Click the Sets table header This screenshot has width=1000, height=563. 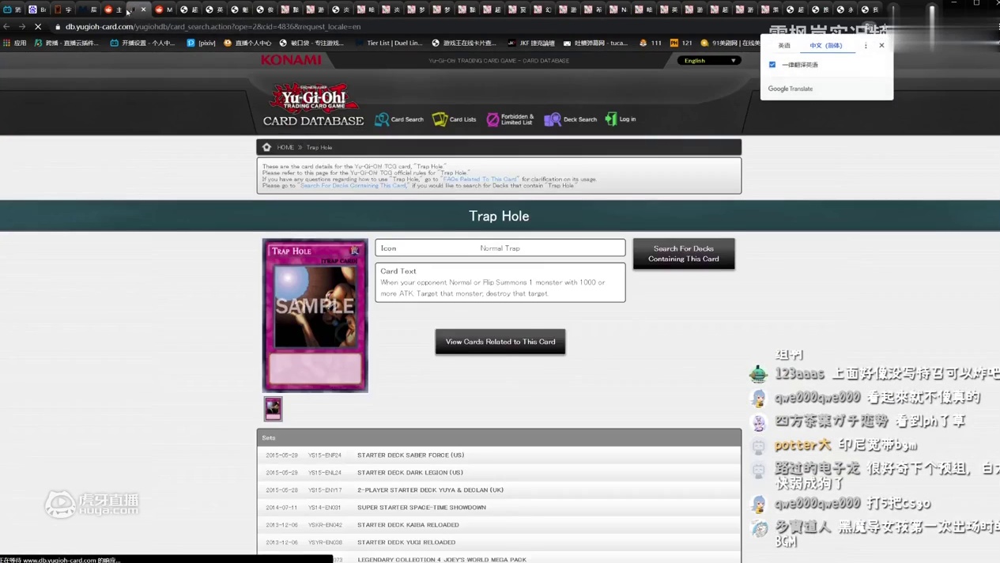click(x=499, y=437)
